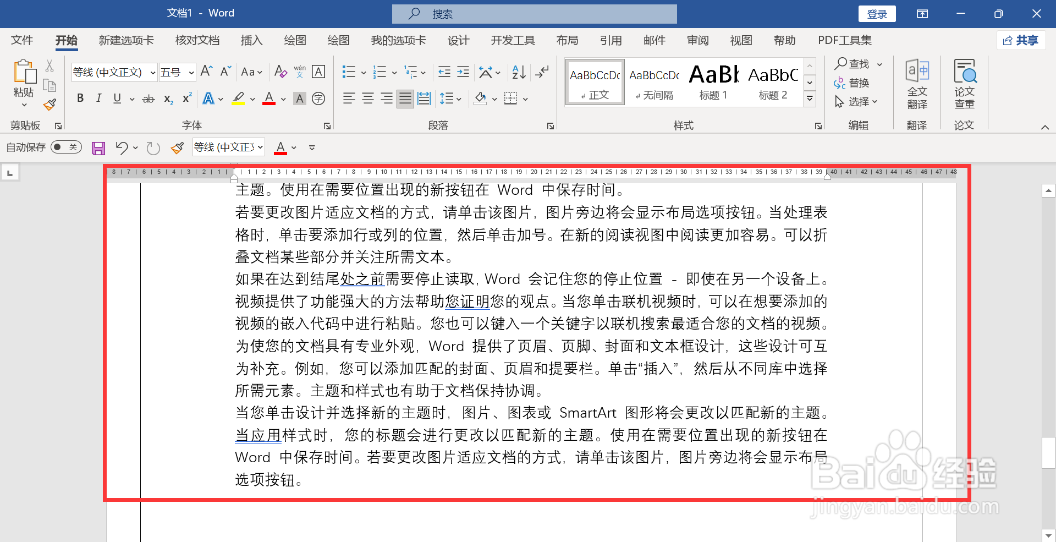Click the Share button
The width and height of the screenshot is (1056, 542).
(x=1021, y=40)
